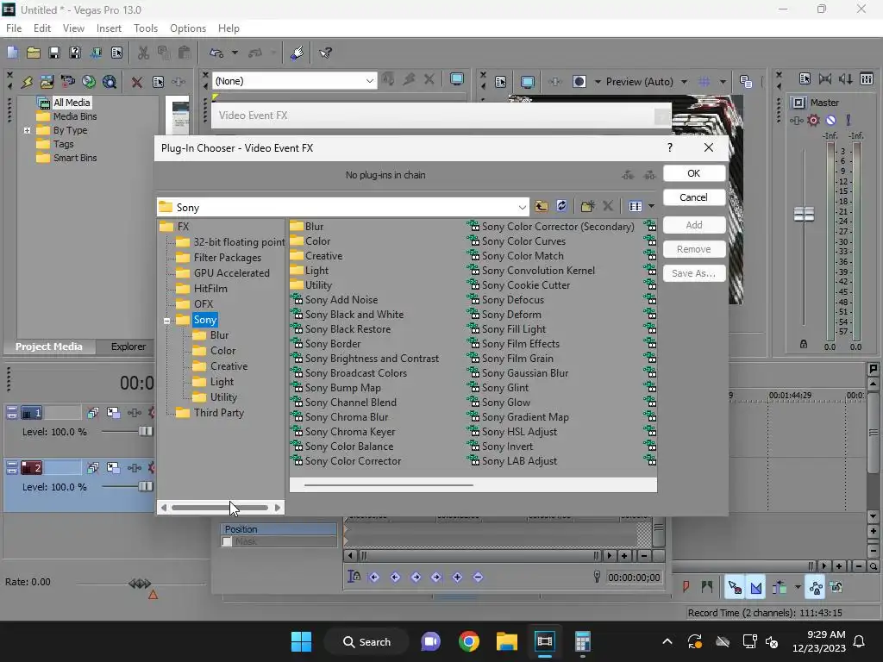This screenshot has width=883, height=662.
Task: Open the undo history dropdown arrow
Action: tap(235, 53)
